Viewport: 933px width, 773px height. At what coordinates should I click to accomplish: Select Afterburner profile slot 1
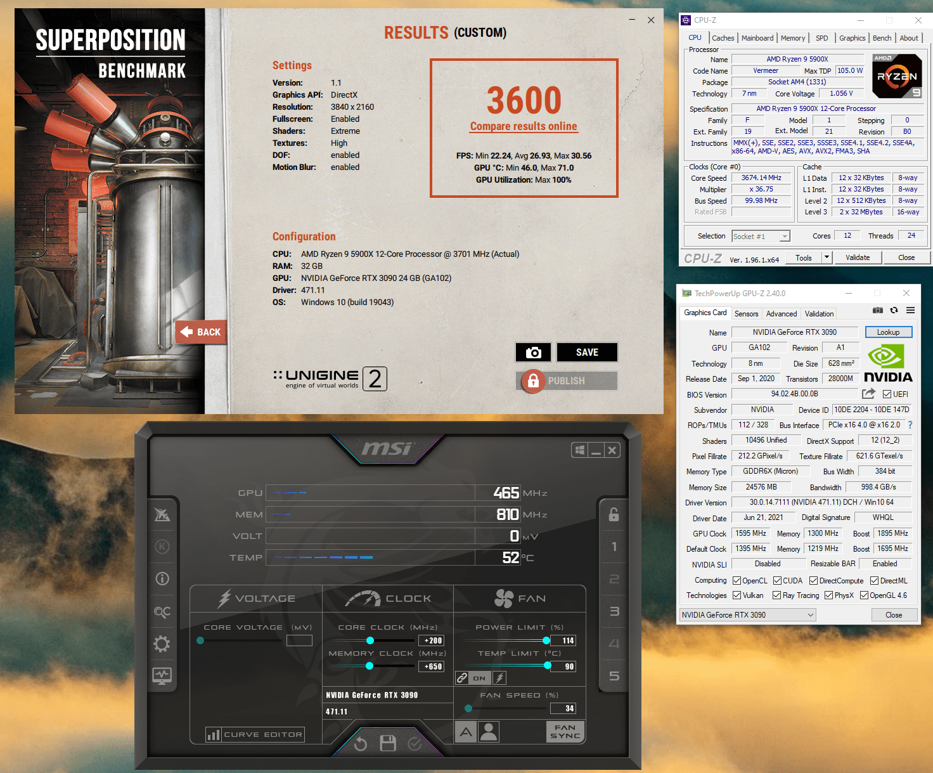(x=614, y=547)
